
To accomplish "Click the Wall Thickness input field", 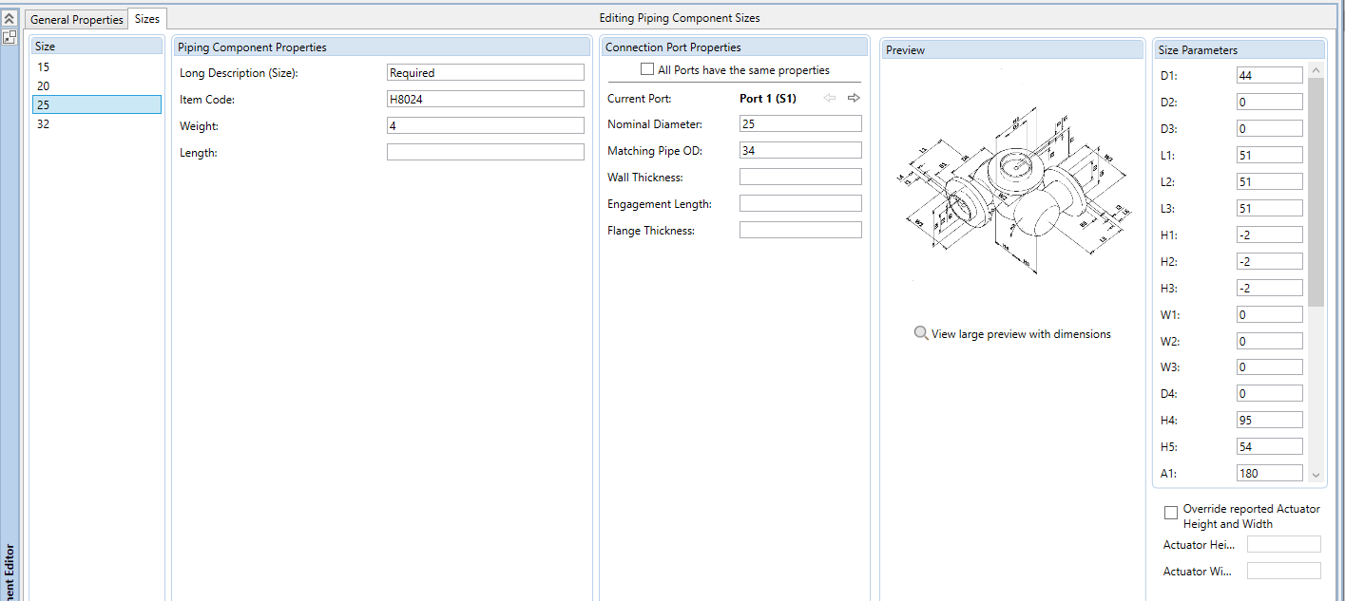I will [x=799, y=176].
